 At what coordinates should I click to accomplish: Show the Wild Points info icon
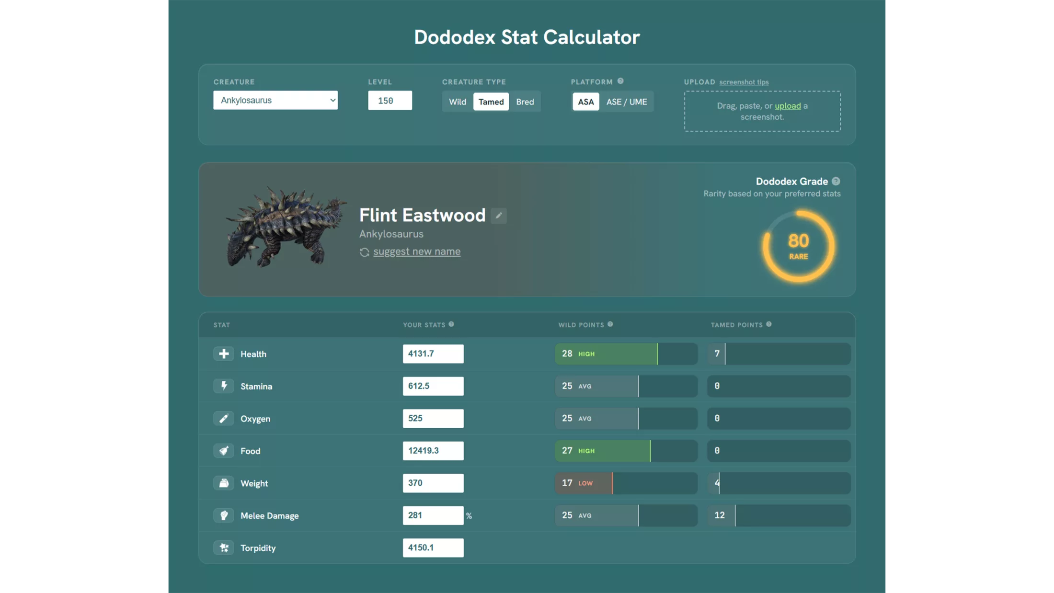coord(610,324)
